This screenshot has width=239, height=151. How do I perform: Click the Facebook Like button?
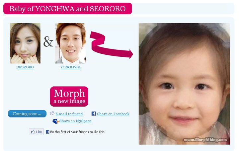click(x=36, y=132)
